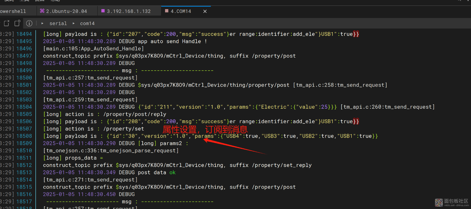
Task: Switch to the 2.Ubuntu-20.04 tab
Action: click(x=67, y=11)
